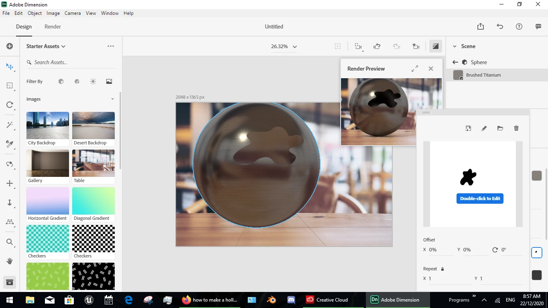Screen dimensions: 548x308
Task: Switch to the Design tab
Action: tap(24, 26)
